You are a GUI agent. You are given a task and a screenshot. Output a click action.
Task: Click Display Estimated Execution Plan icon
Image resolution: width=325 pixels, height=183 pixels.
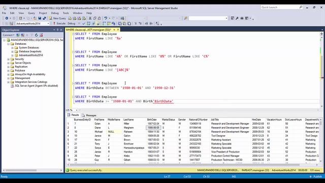[x=88, y=23]
